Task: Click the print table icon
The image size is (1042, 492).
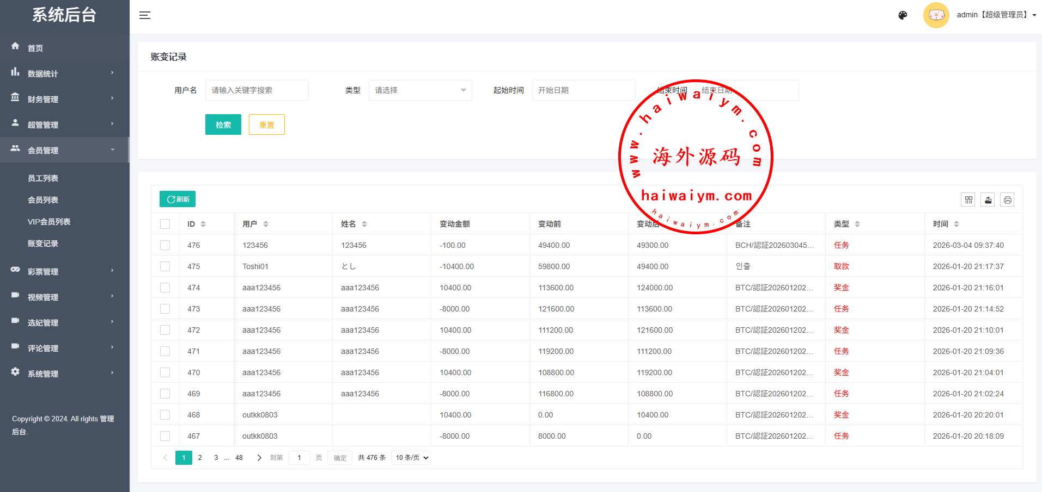Action: click(1008, 200)
